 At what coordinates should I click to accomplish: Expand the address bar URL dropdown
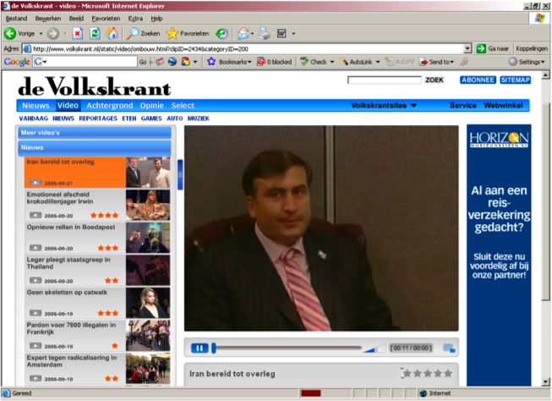(x=467, y=48)
